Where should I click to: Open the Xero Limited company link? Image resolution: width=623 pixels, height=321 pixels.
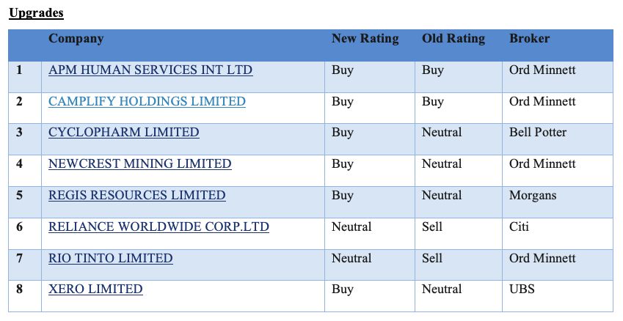coord(95,289)
